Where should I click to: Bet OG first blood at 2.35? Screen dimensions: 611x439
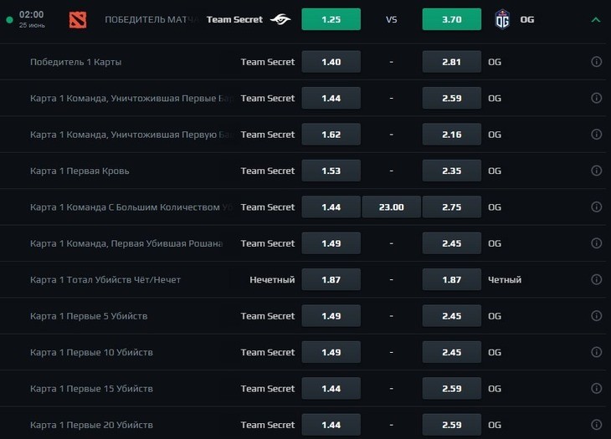tap(452, 171)
